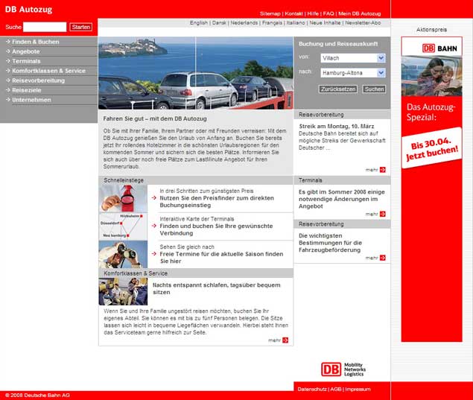Screen dimensions: 473x400
Task: Open the Datenschutz footer link
Action: pyautogui.click(x=312, y=389)
